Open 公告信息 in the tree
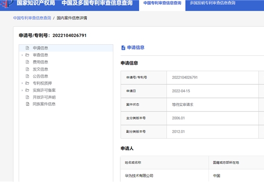 pos(40,76)
